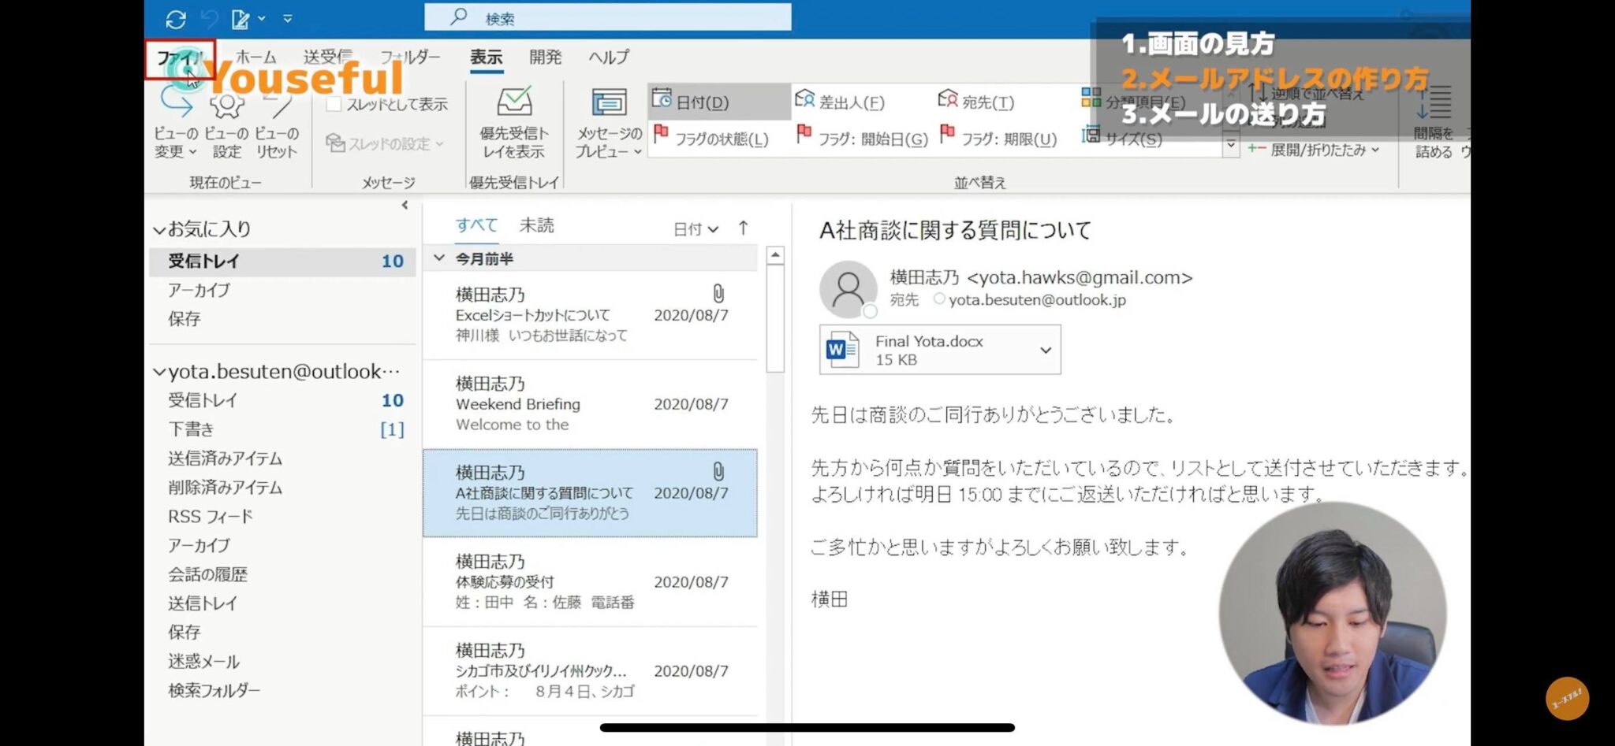Viewport: 1615px width, 746px height.
Task: Expand the arrangement gallery more arrow
Action: coord(1230,146)
